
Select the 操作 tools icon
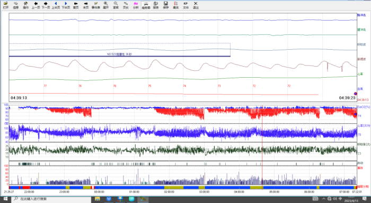click(x=25, y=5)
